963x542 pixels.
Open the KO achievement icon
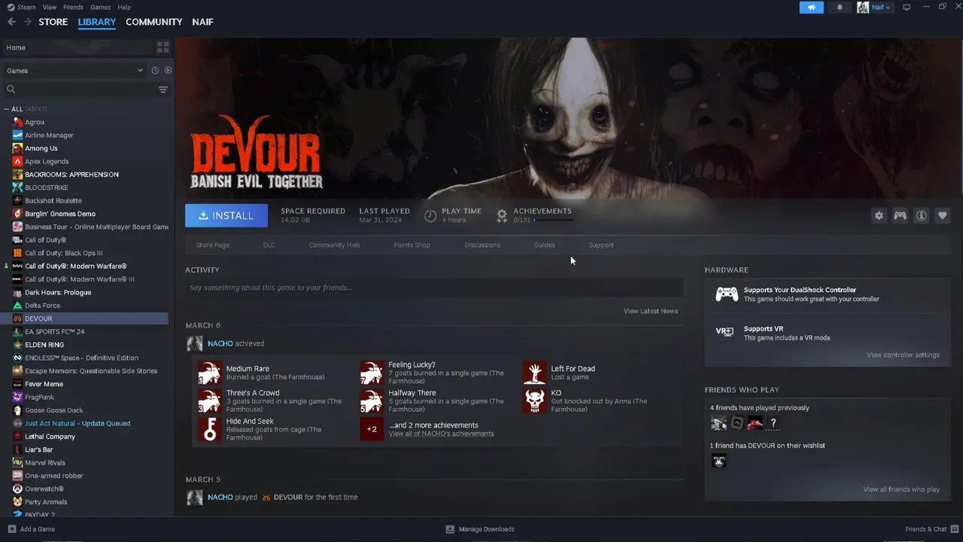[535, 400]
